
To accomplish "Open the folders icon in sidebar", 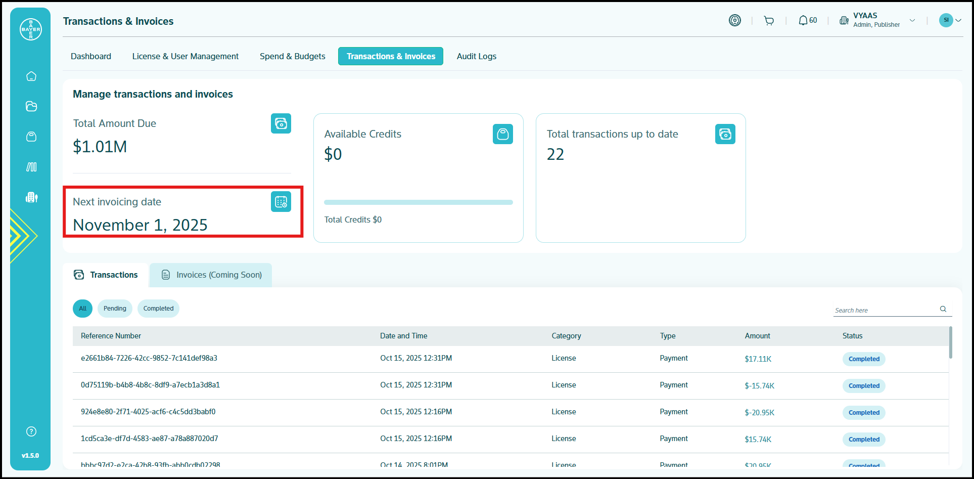I will (x=31, y=106).
